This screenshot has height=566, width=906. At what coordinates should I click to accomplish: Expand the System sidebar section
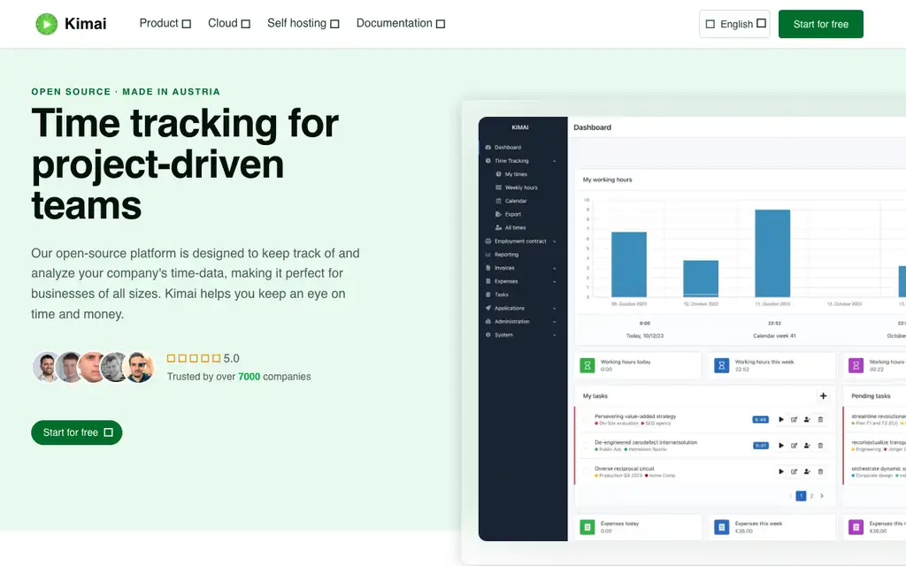click(x=554, y=335)
